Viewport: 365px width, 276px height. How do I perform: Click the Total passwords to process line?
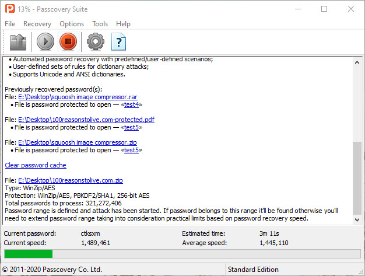click(63, 203)
